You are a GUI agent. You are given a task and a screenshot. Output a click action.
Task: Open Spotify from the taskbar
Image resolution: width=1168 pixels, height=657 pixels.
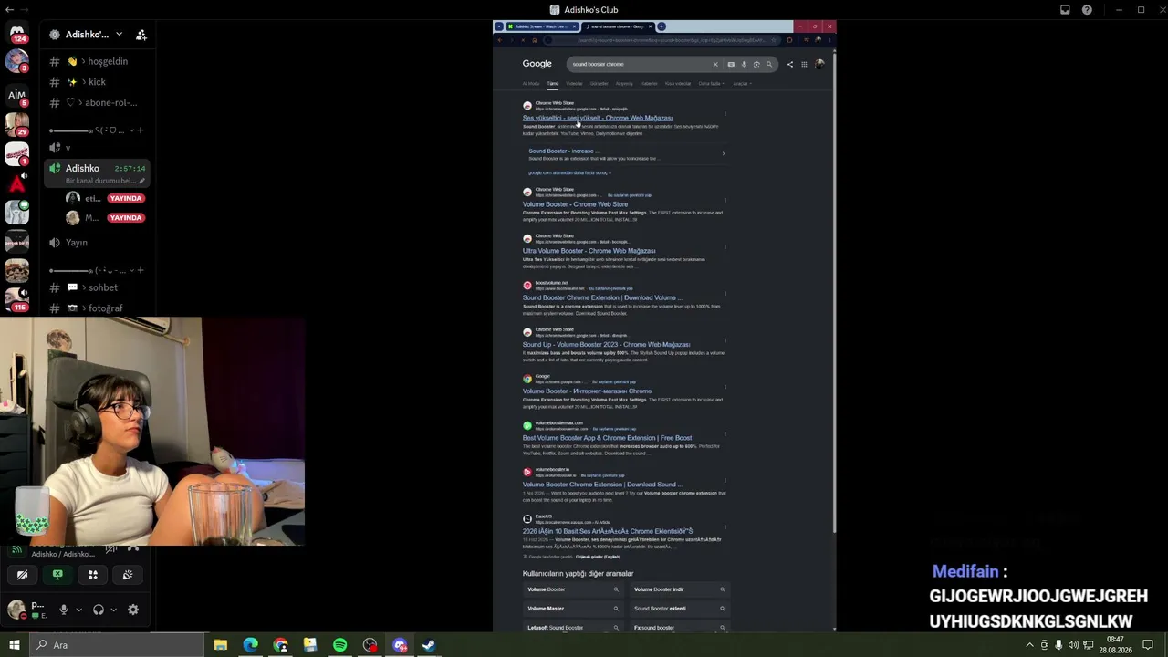(339, 645)
